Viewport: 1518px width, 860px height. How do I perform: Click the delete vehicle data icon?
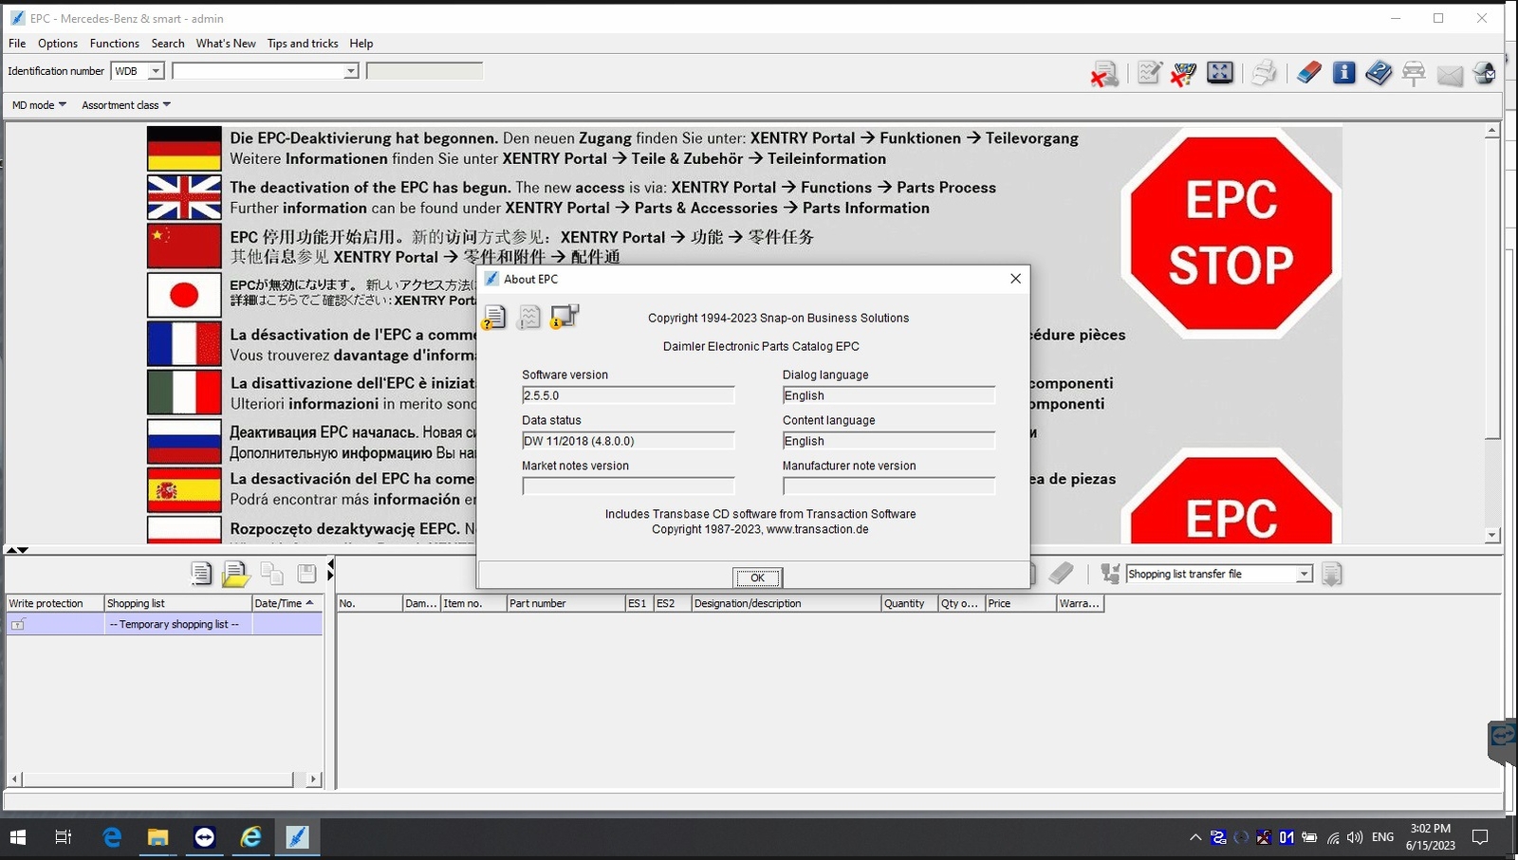tap(1104, 74)
